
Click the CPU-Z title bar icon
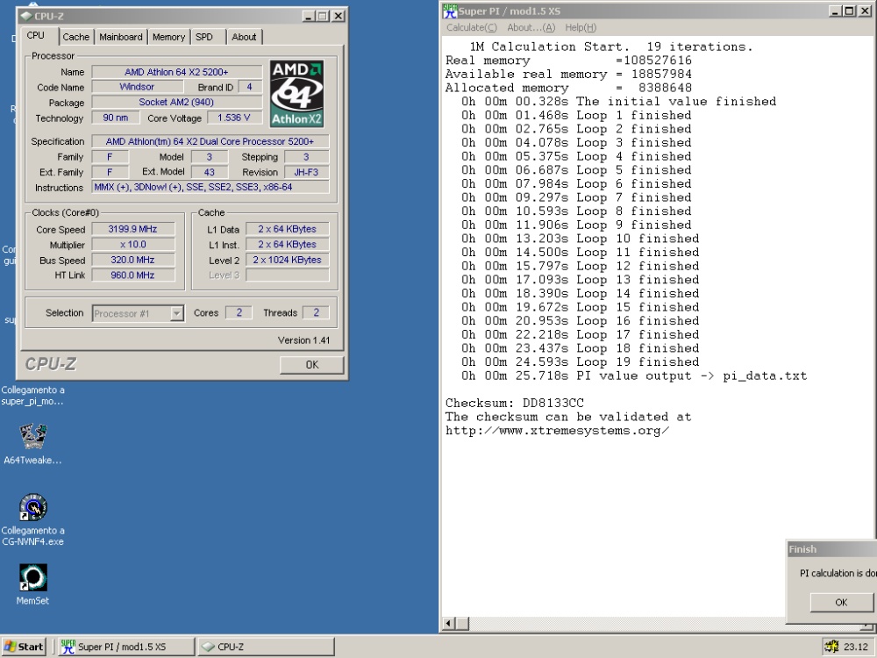pyautogui.click(x=27, y=16)
